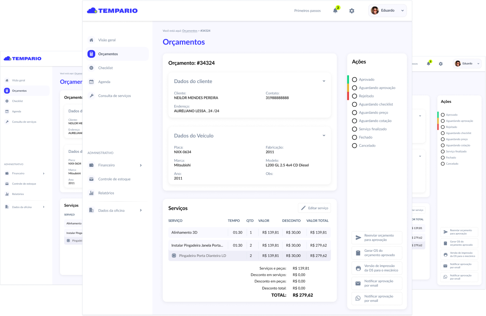Collapse the upper card chevron in the right background window
The width and height of the screenshot is (486, 316).
coord(420,116)
